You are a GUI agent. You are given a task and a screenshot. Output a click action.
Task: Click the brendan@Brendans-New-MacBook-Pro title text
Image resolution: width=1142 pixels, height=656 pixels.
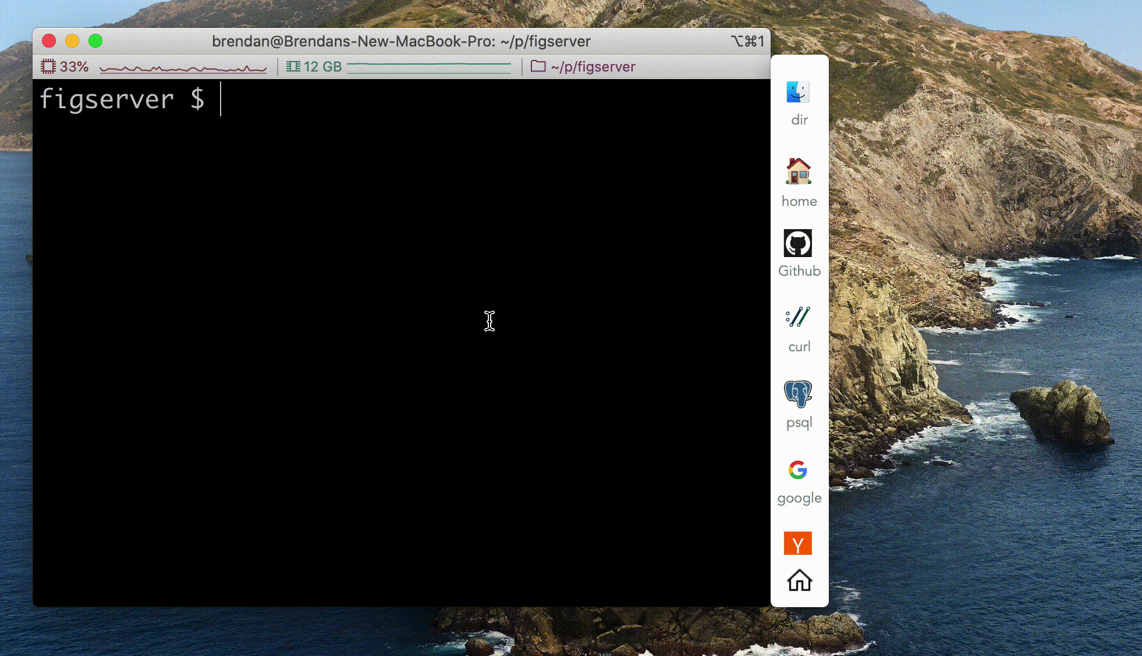[x=401, y=41]
